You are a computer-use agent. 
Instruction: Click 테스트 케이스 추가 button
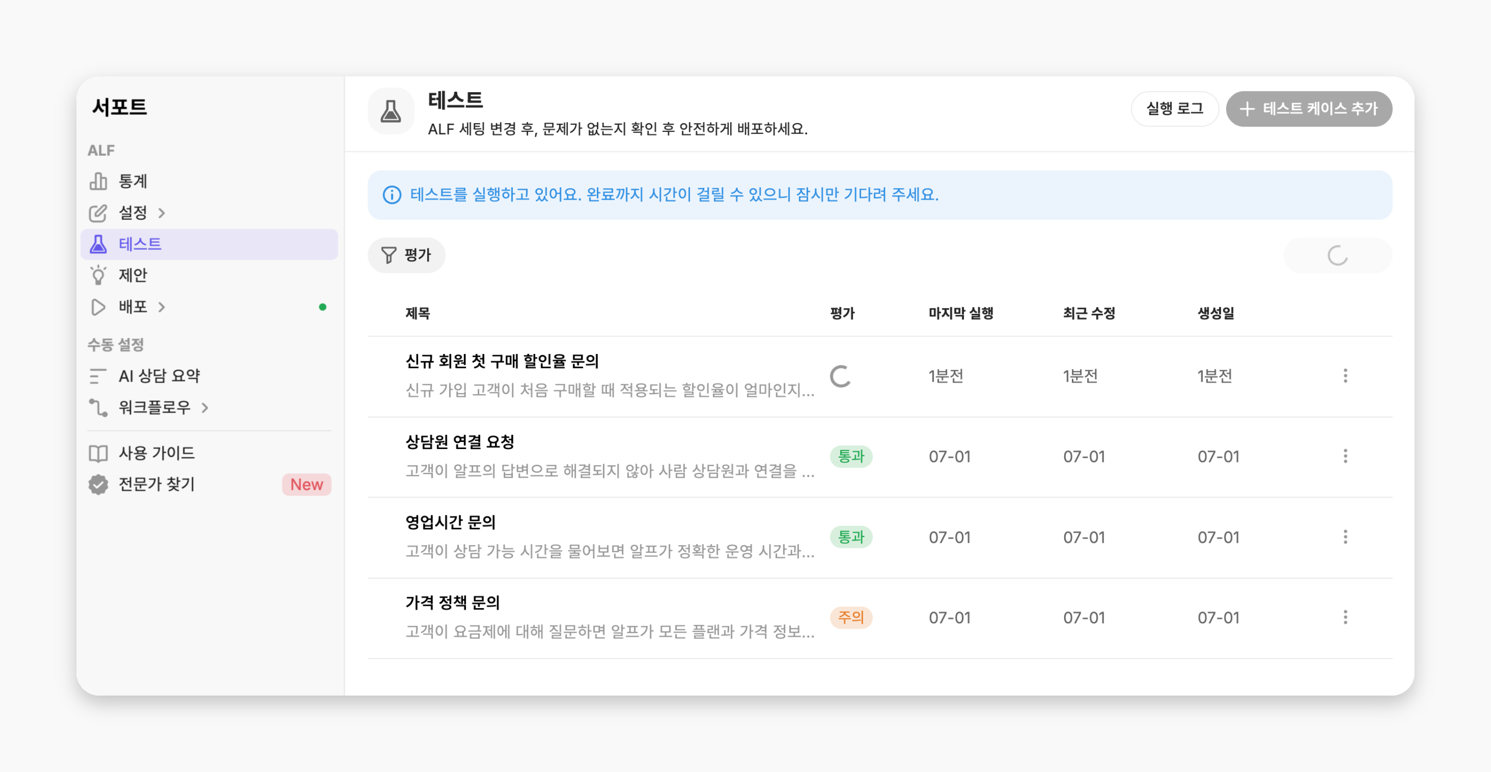point(1308,109)
